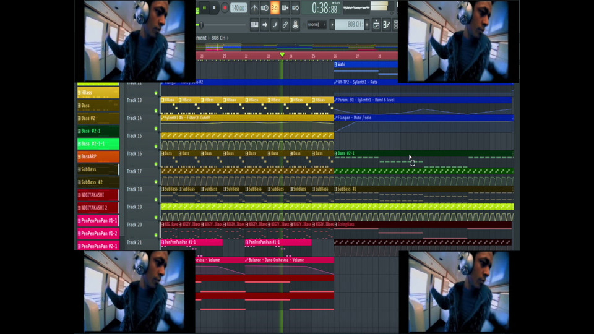The height and width of the screenshot is (334, 594).
Task: Toggle the overdub (piano plus) recording icon
Action: tap(285, 7)
